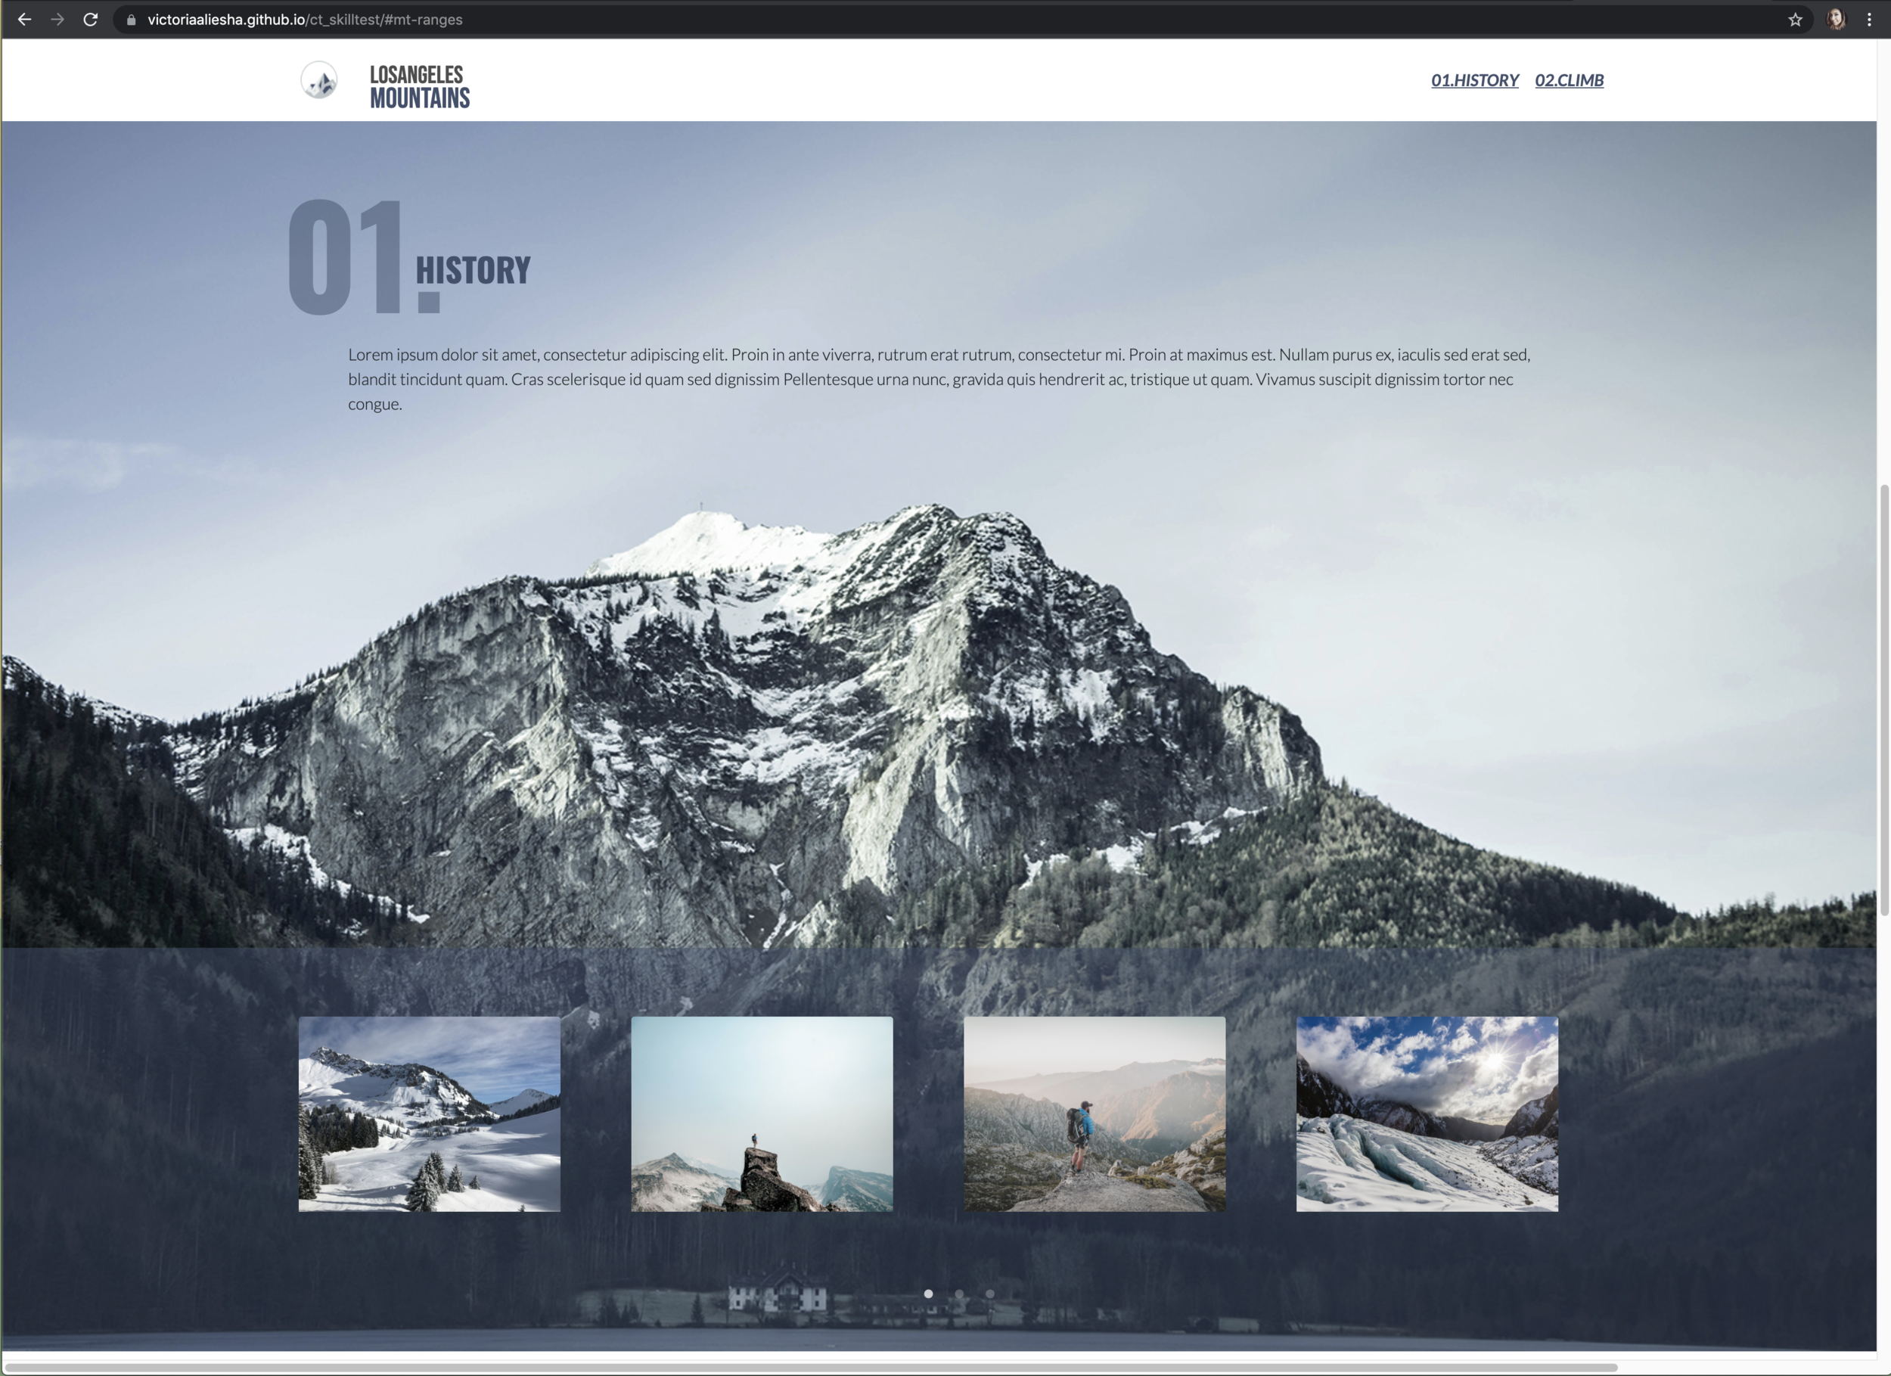Click the vertical page scrollbar thumb
The image size is (1891, 1376).
coord(1883,700)
